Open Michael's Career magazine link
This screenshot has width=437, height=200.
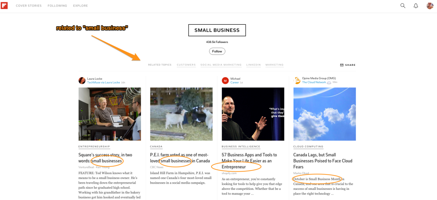(x=235, y=83)
